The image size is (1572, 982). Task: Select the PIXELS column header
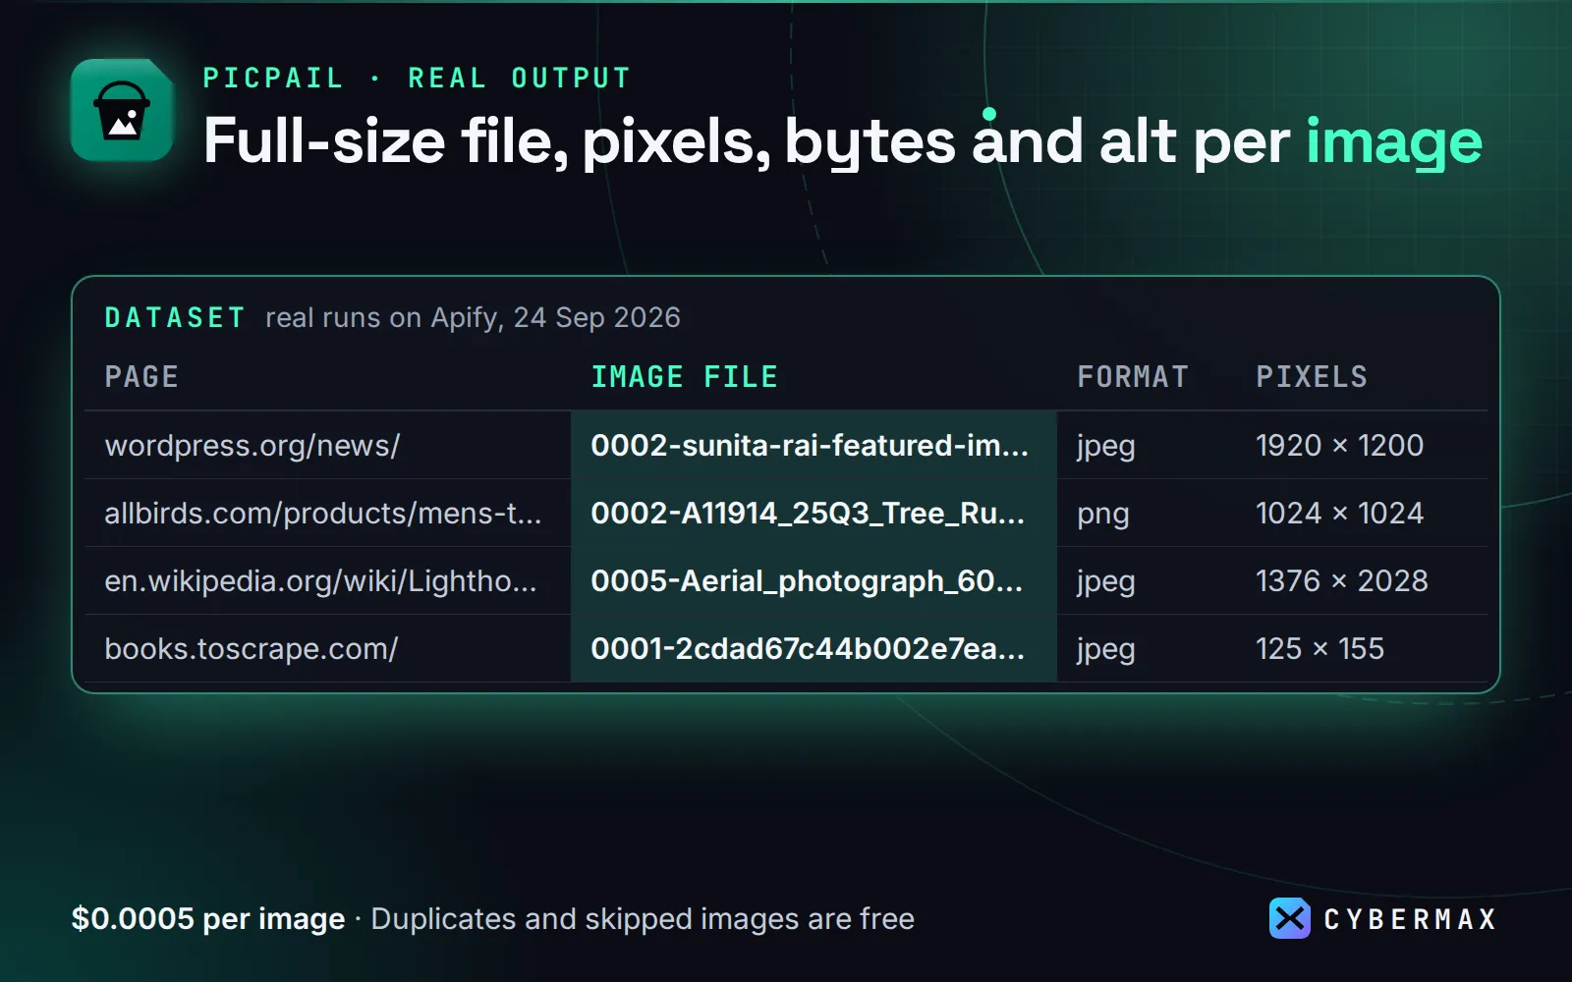[x=1312, y=377]
